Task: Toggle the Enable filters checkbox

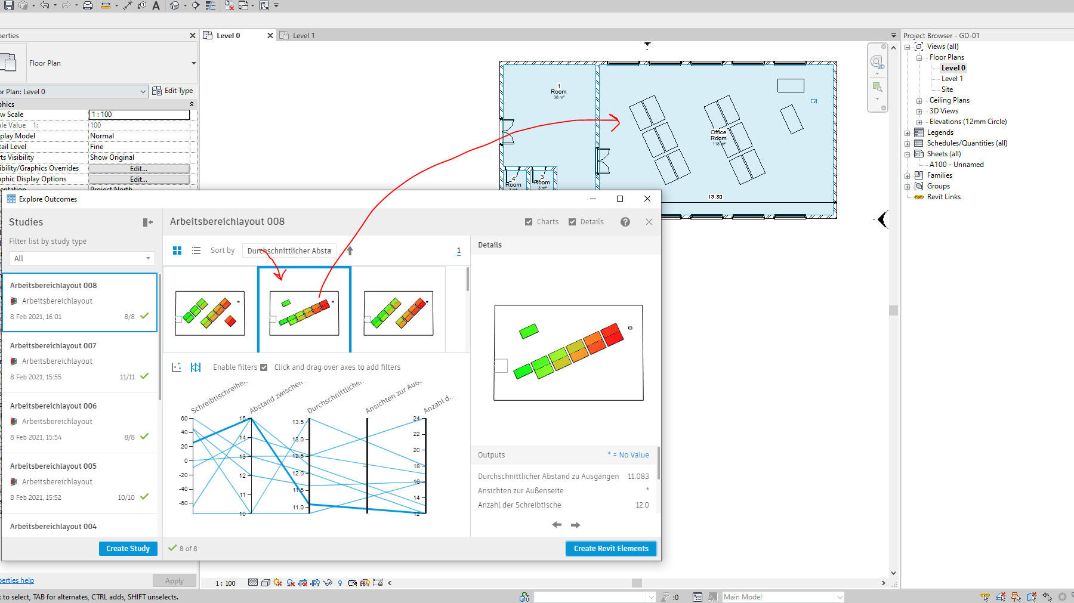Action: (x=264, y=367)
